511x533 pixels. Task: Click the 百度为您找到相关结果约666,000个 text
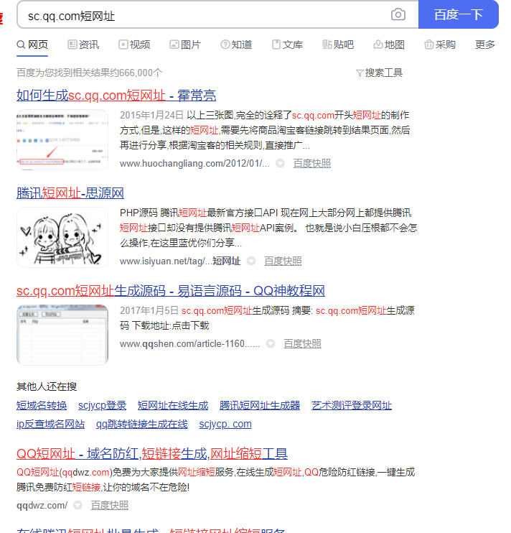89,73
